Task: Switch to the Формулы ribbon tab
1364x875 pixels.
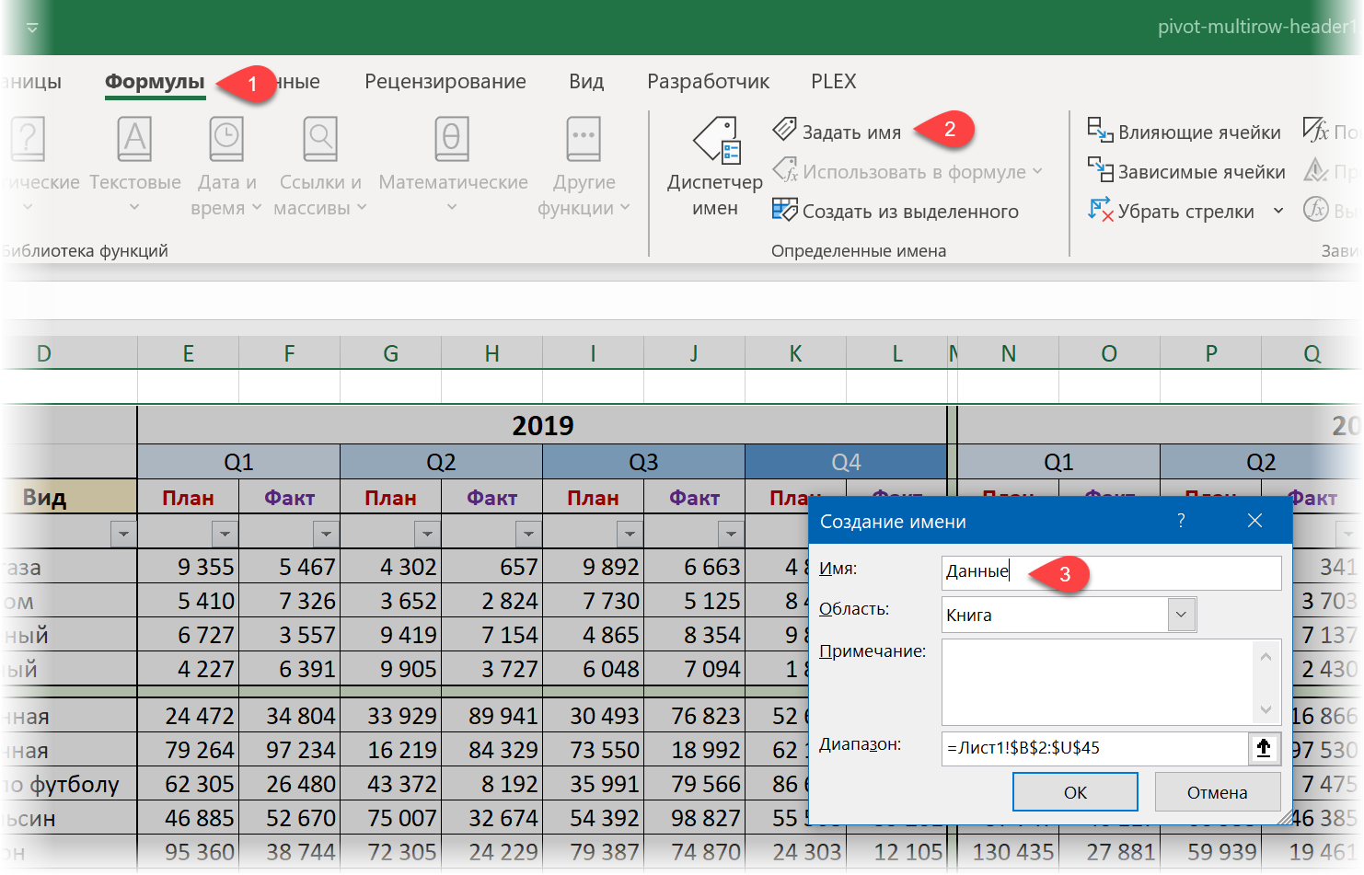Action: click(155, 81)
